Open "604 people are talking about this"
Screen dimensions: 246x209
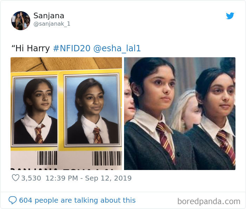77,200
